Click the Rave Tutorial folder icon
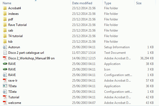This screenshot has width=159, height=106. coord(5,25)
